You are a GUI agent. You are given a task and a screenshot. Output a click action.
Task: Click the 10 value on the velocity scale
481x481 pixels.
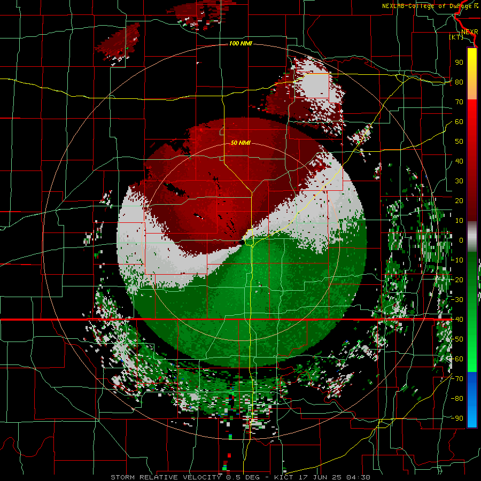click(x=459, y=221)
